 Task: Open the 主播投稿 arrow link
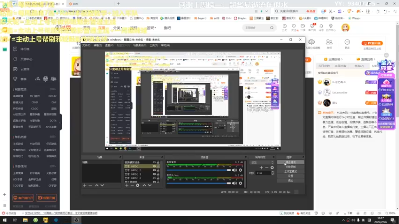coord(333,59)
